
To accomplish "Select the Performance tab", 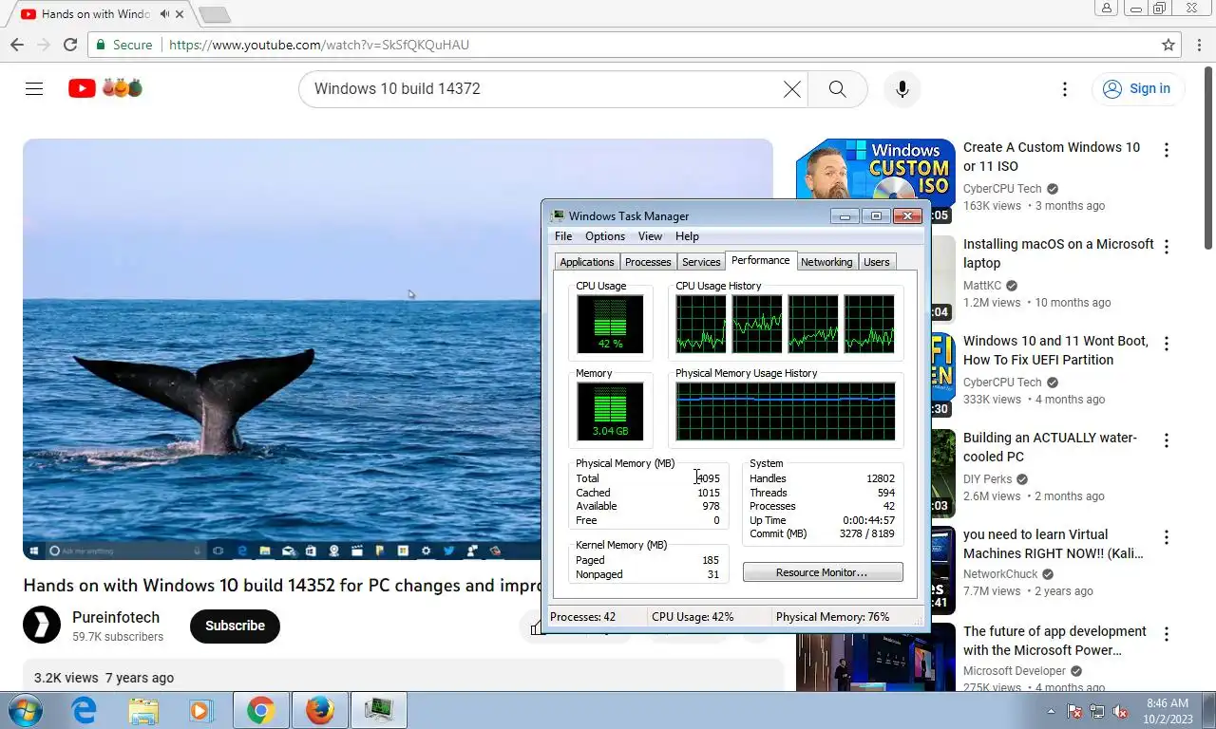I will [x=760, y=260].
